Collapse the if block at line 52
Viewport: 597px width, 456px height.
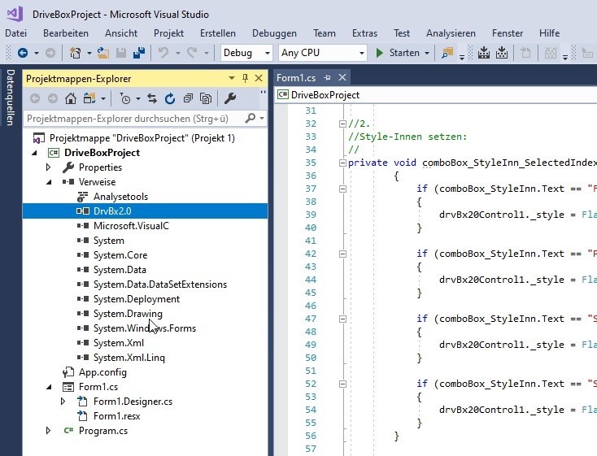tap(342, 384)
